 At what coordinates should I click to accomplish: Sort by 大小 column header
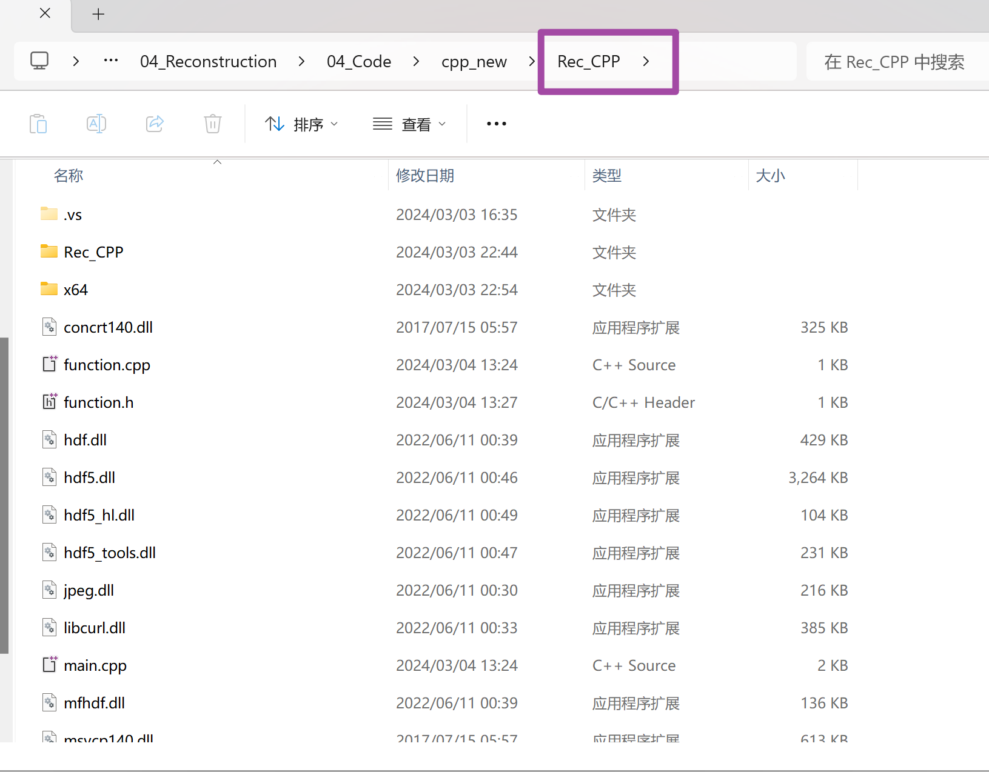(x=771, y=176)
